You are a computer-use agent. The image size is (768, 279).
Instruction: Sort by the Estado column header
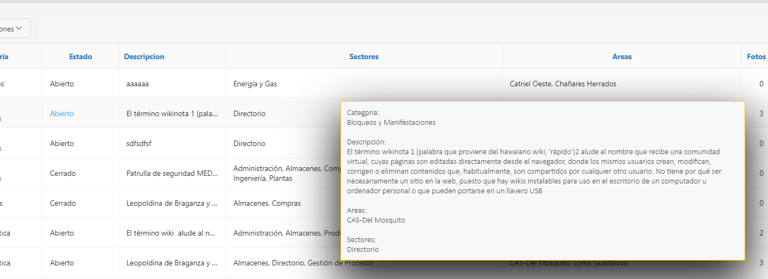pyautogui.click(x=80, y=56)
